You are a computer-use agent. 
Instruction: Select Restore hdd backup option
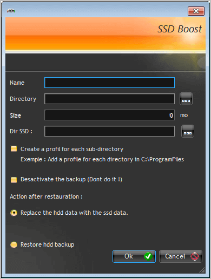[x=14, y=244]
